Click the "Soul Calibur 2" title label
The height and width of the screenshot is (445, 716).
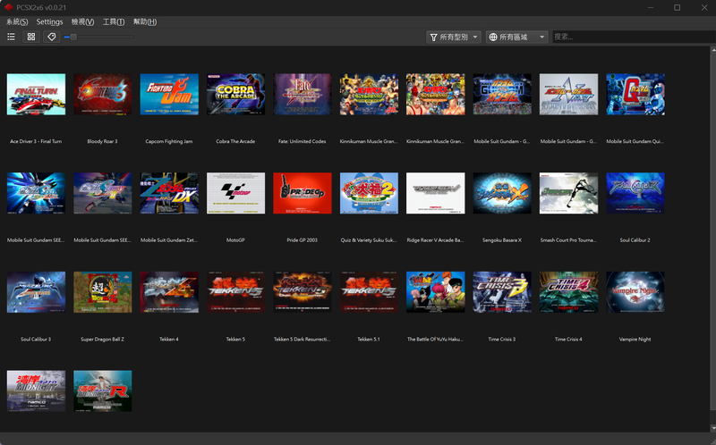click(x=635, y=240)
